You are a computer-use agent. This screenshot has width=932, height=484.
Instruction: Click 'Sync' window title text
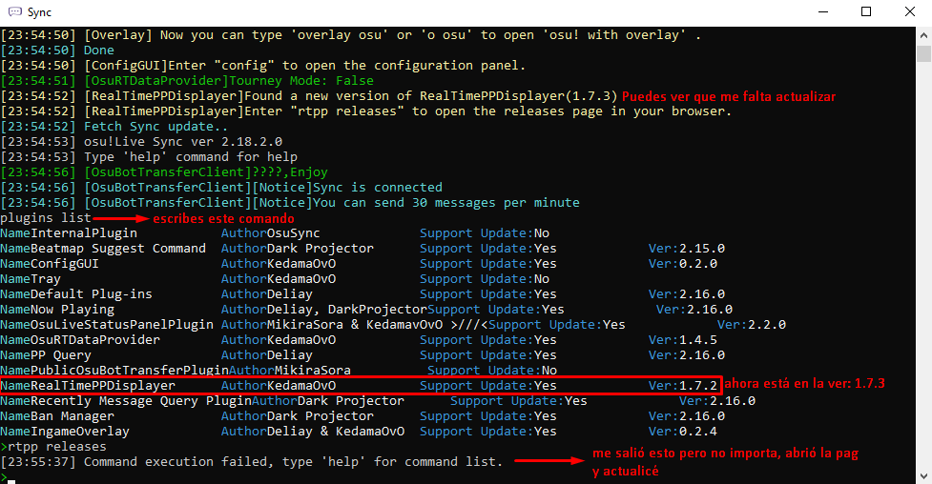(x=39, y=12)
